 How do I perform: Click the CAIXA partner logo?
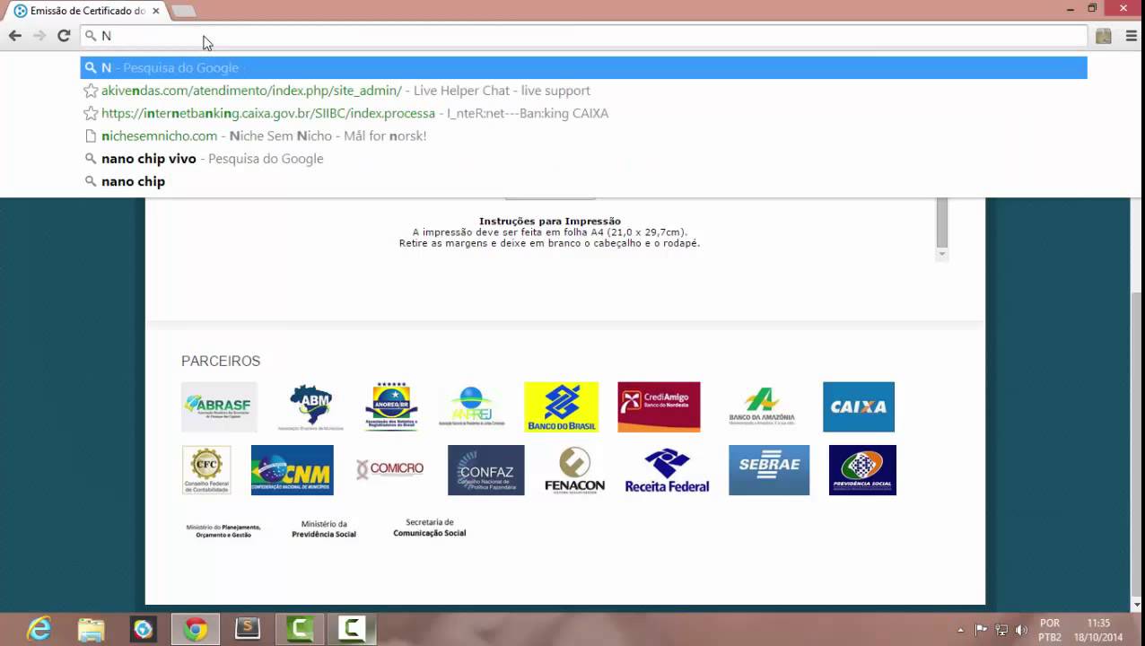click(859, 406)
